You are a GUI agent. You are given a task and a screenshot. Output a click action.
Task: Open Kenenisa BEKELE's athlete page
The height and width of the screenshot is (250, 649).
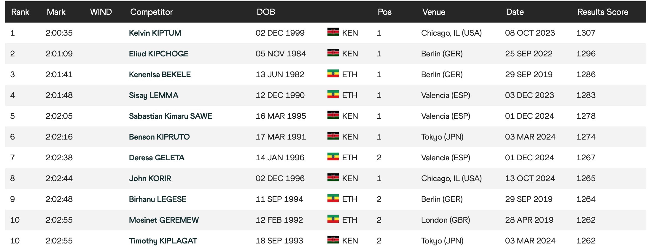pos(160,75)
